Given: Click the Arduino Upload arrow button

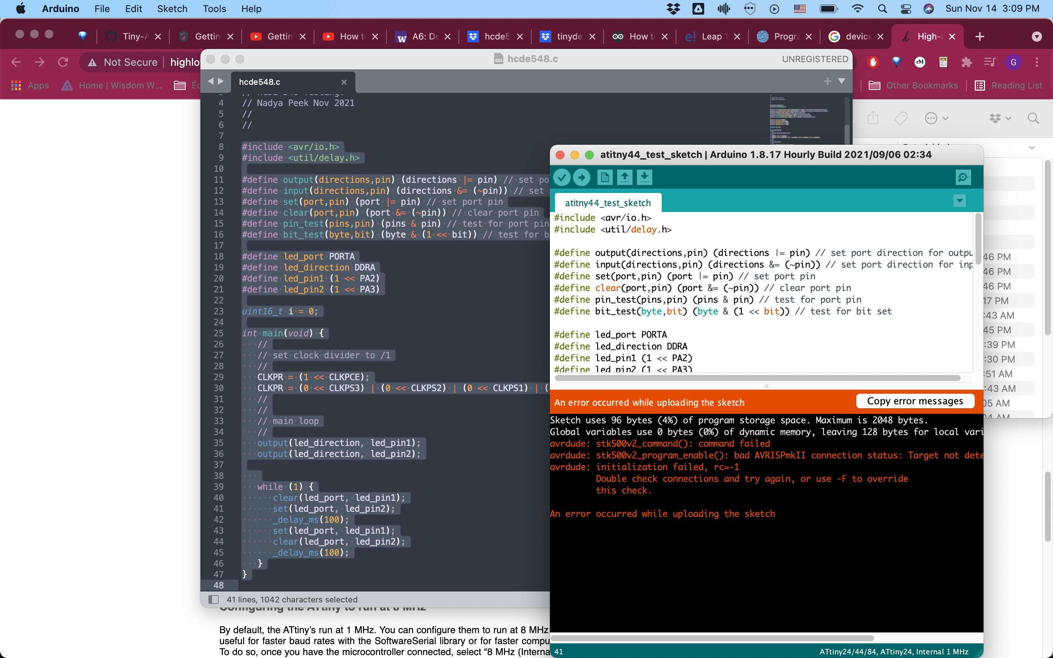Looking at the screenshot, I should pyautogui.click(x=581, y=177).
